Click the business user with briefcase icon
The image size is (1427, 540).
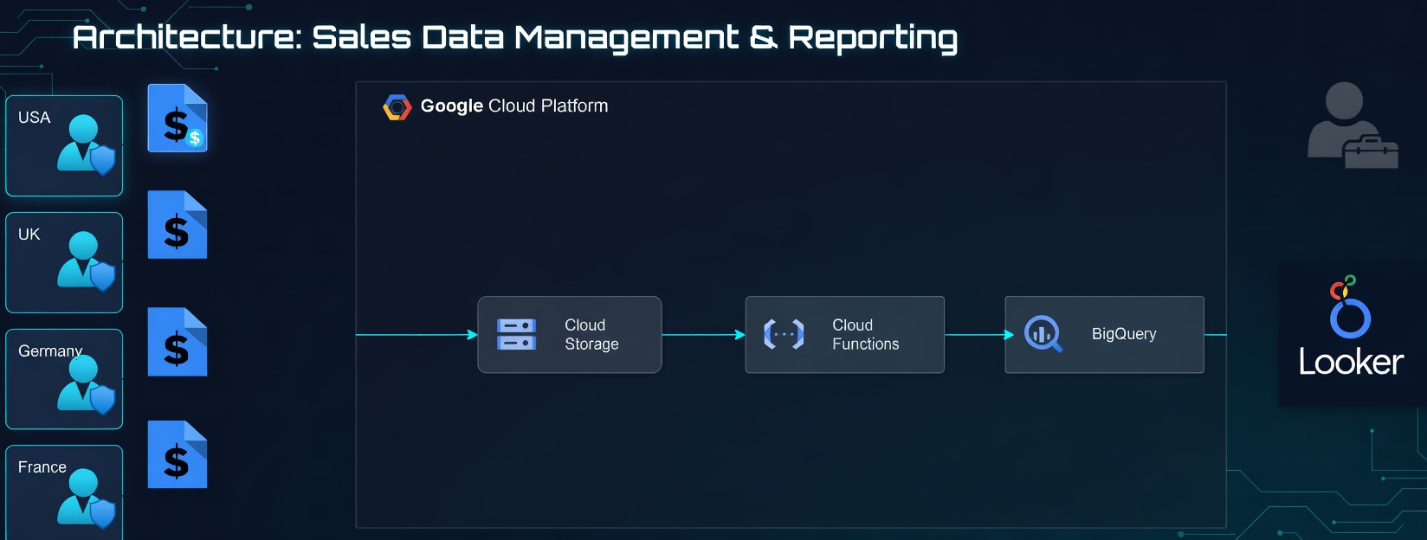coord(1353,125)
